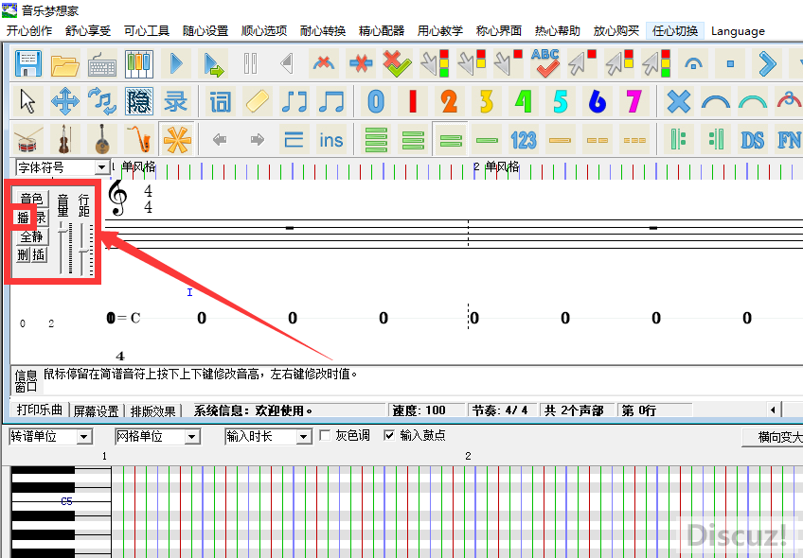Click the 123 numbering icon
Viewport: 803px width, 558px height.
coord(524,140)
